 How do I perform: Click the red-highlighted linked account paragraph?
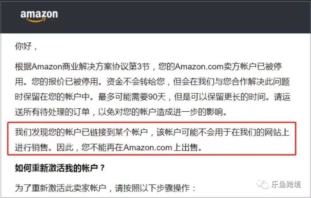tap(152, 138)
